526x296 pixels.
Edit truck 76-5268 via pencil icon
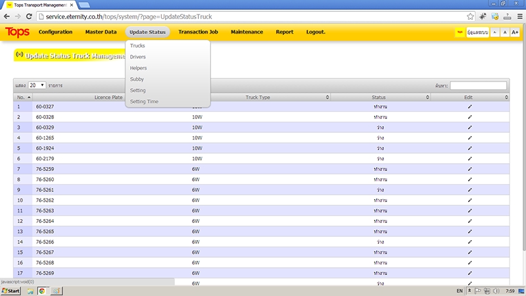469,262
